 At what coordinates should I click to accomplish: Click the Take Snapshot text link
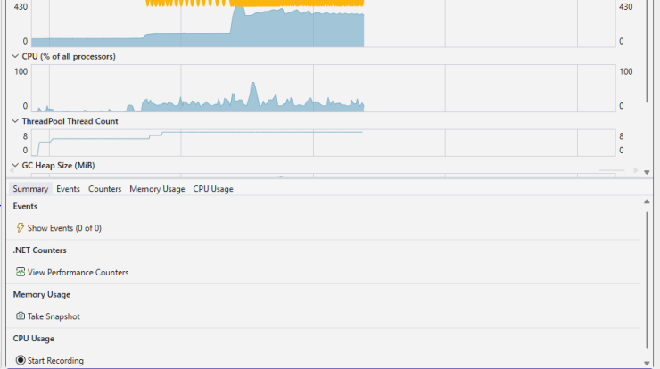54,316
